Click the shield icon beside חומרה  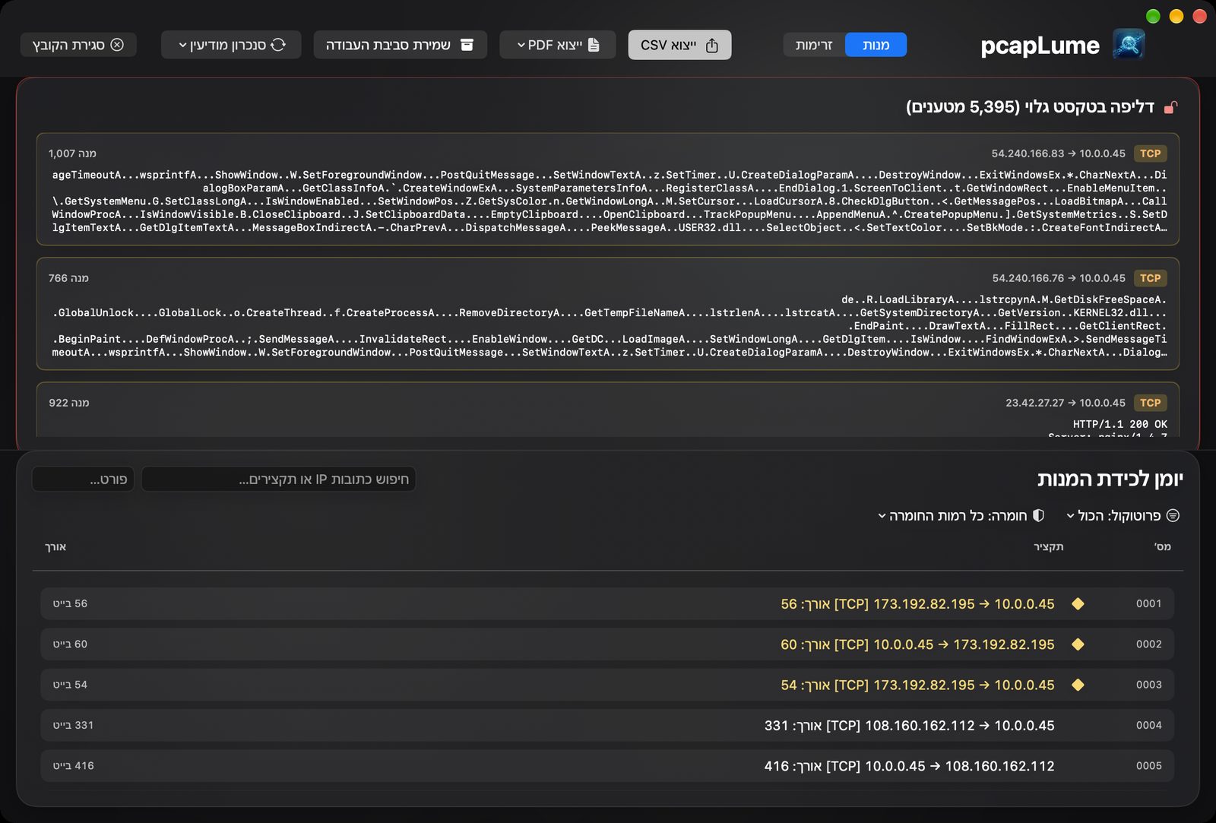point(1038,515)
